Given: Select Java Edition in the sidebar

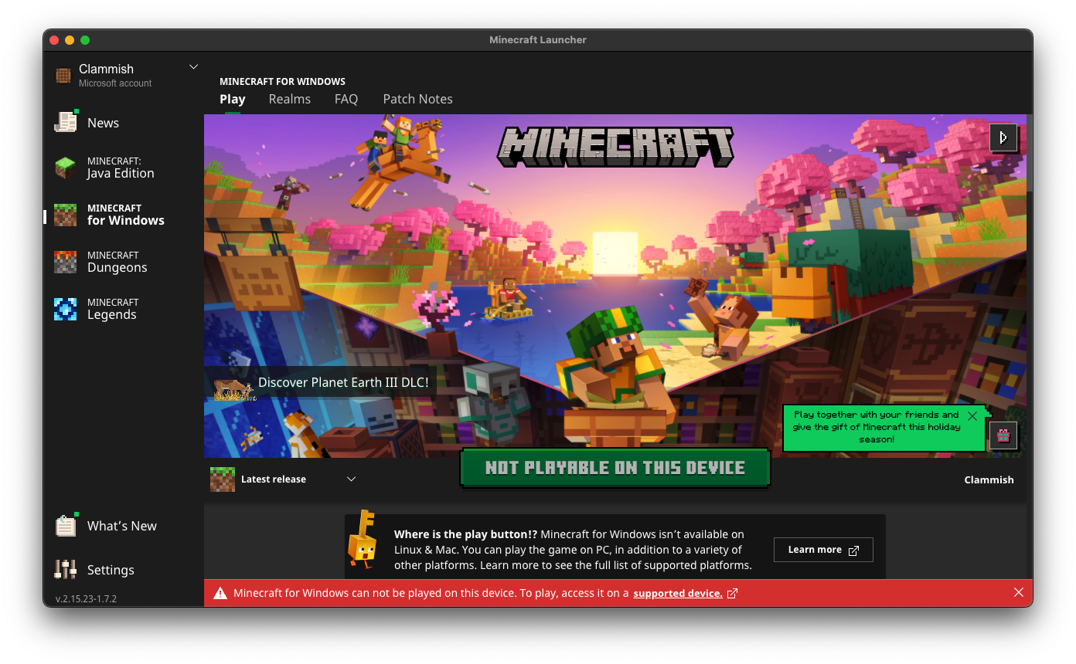Looking at the screenshot, I should click(121, 168).
